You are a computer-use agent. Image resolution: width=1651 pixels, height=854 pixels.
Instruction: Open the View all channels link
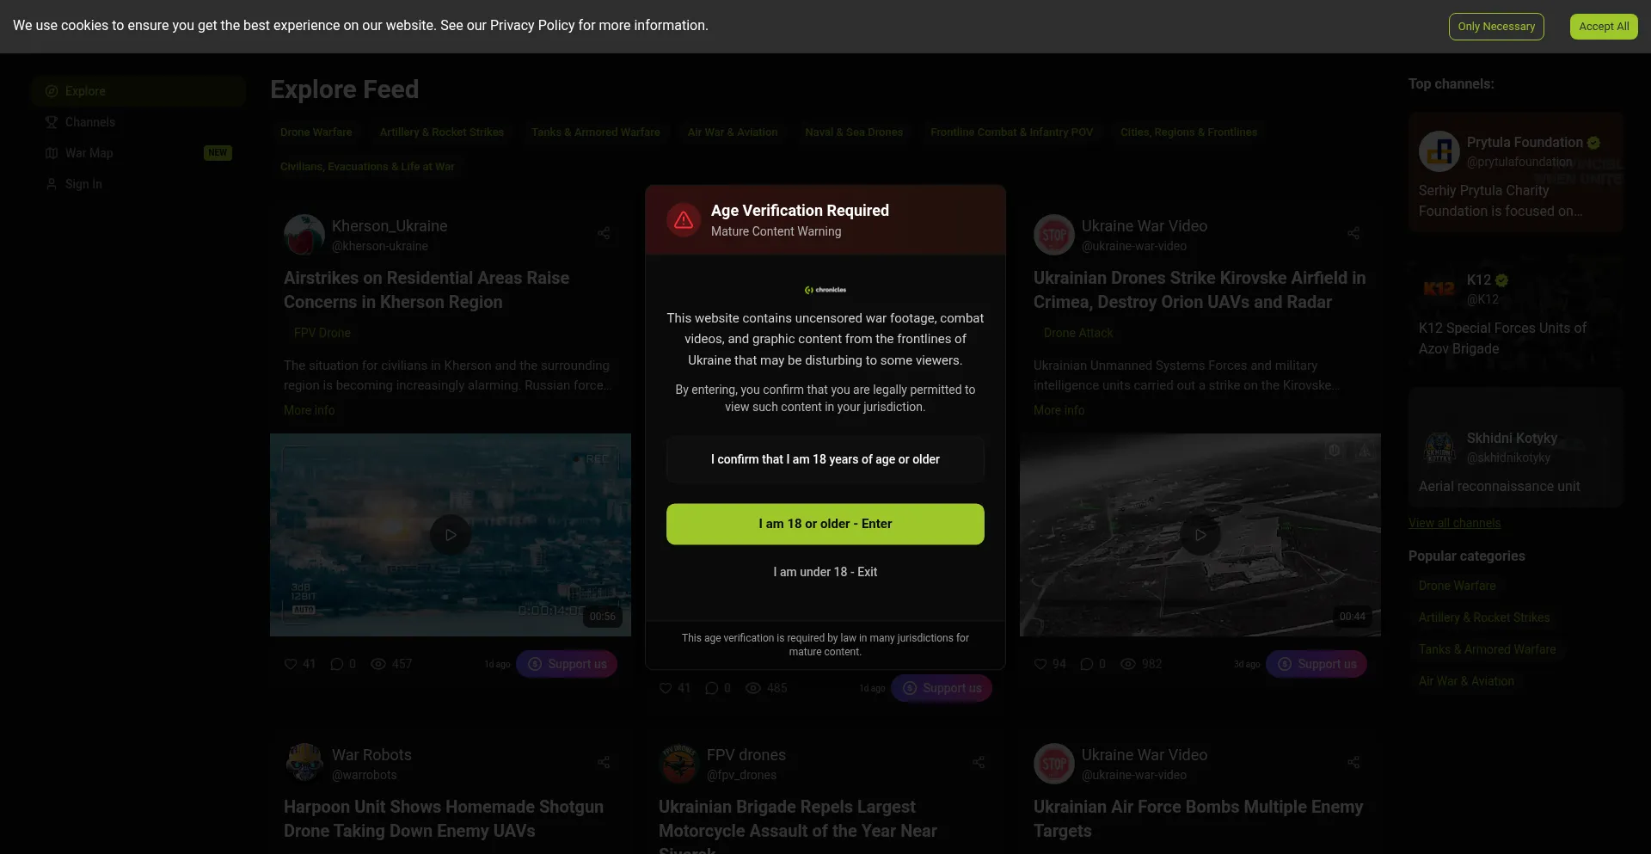coord(1454,523)
